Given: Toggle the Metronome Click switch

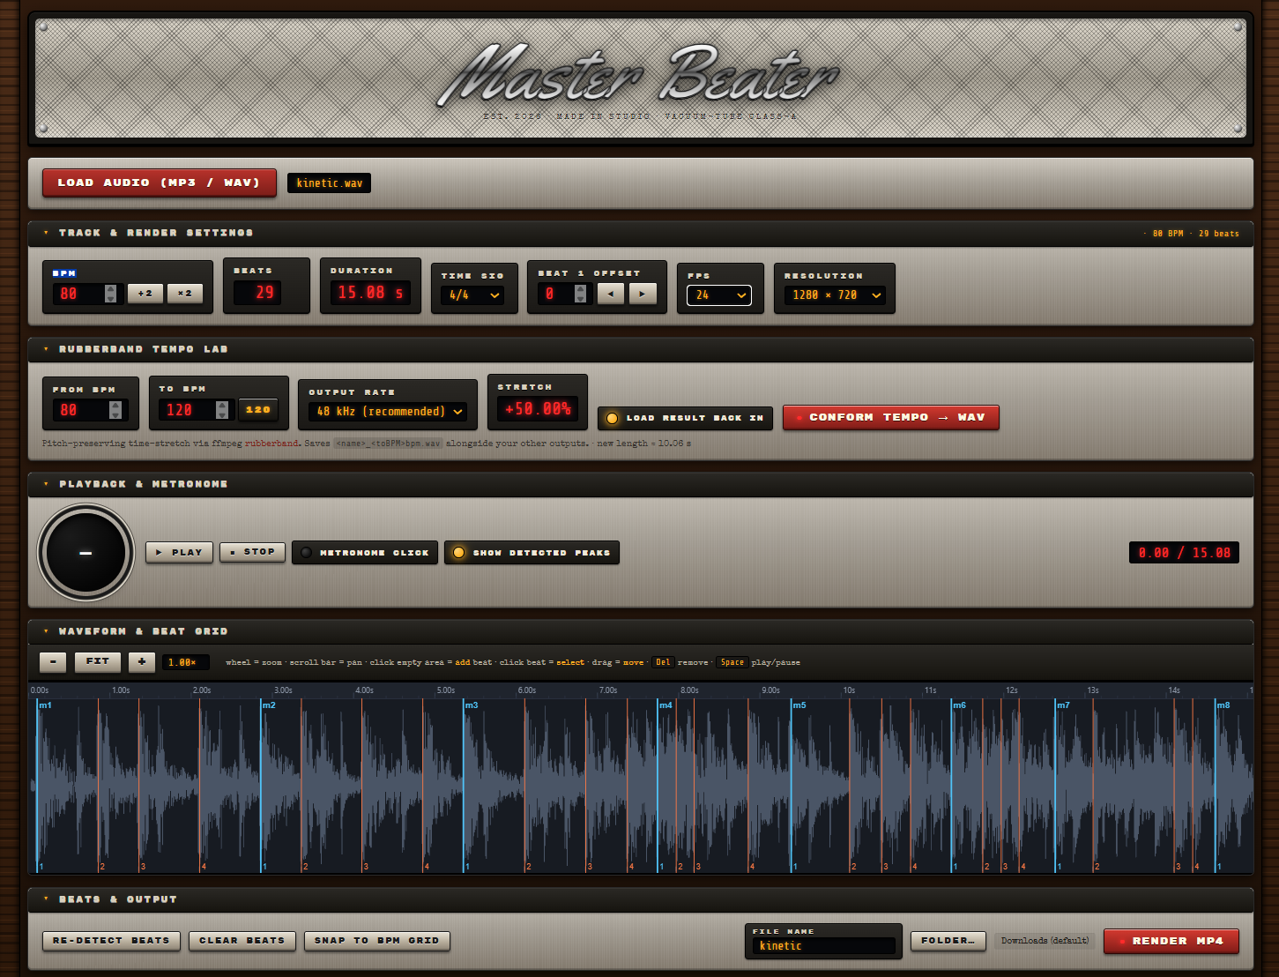Looking at the screenshot, I should 365,553.
